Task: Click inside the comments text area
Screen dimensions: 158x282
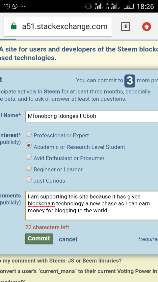Action: coord(92,205)
